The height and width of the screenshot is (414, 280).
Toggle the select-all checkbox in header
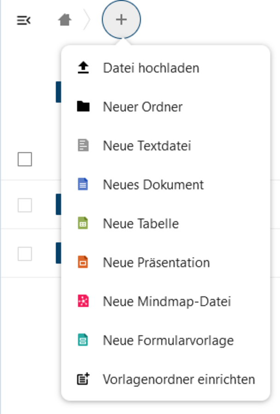coord(25,159)
